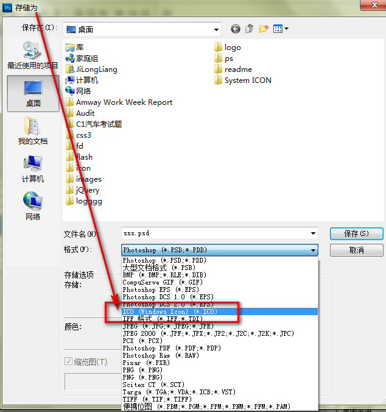Select 桌面 in the places sidebar
The height and width of the screenshot is (412, 386).
(33, 93)
